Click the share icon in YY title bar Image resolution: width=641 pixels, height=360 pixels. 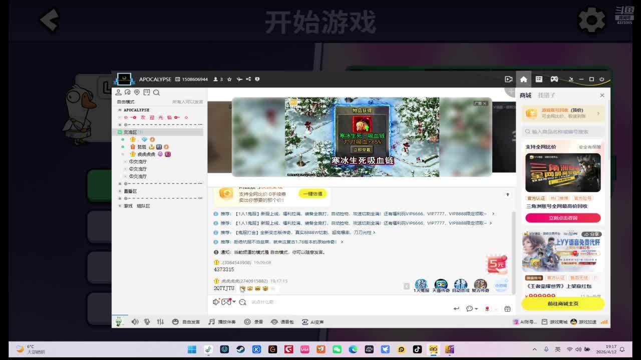tap(248, 79)
